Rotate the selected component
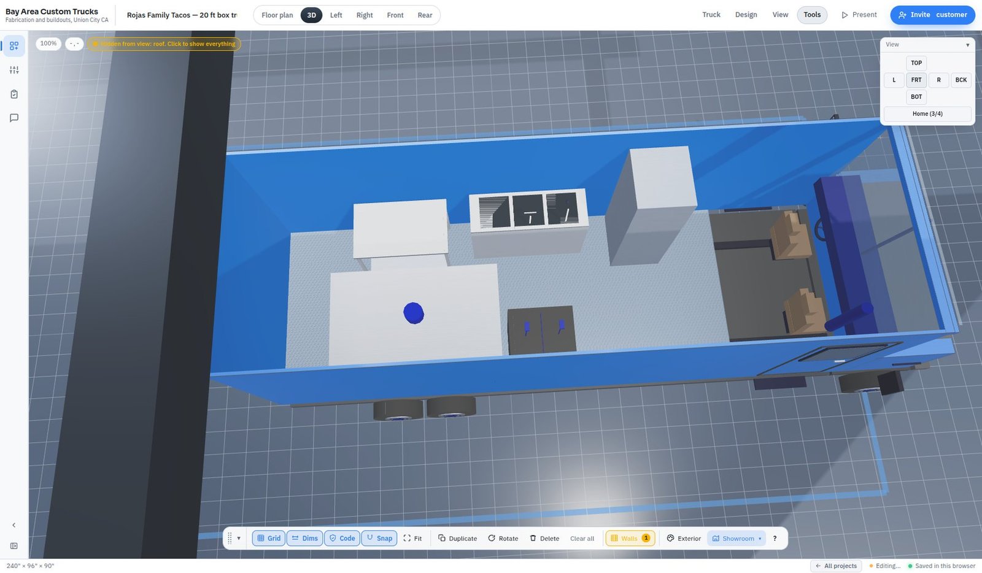This screenshot has height=573, width=982. coord(503,539)
